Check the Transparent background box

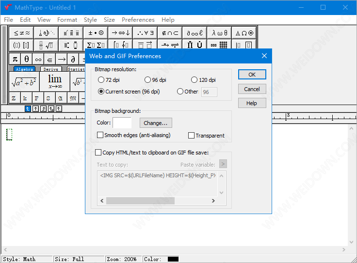coord(206,136)
